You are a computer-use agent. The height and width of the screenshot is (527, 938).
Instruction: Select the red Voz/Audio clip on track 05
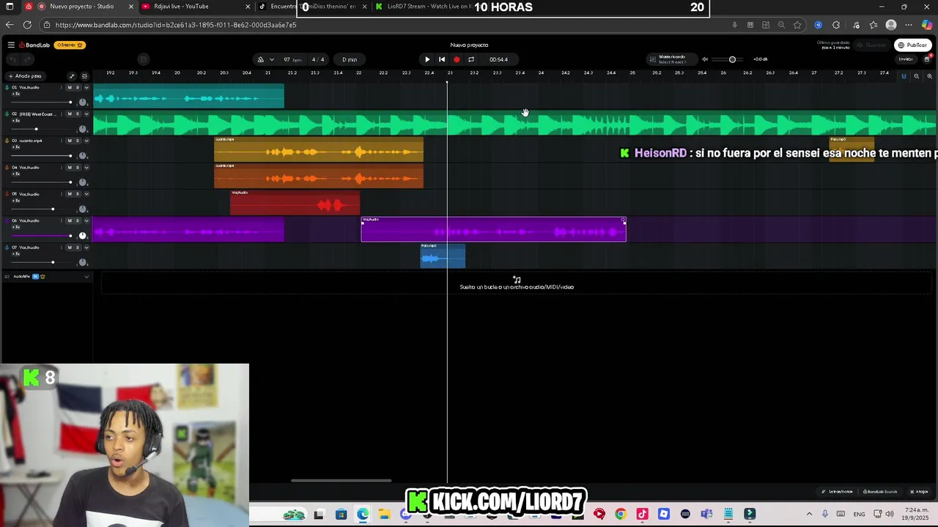(x=295, y=203)
